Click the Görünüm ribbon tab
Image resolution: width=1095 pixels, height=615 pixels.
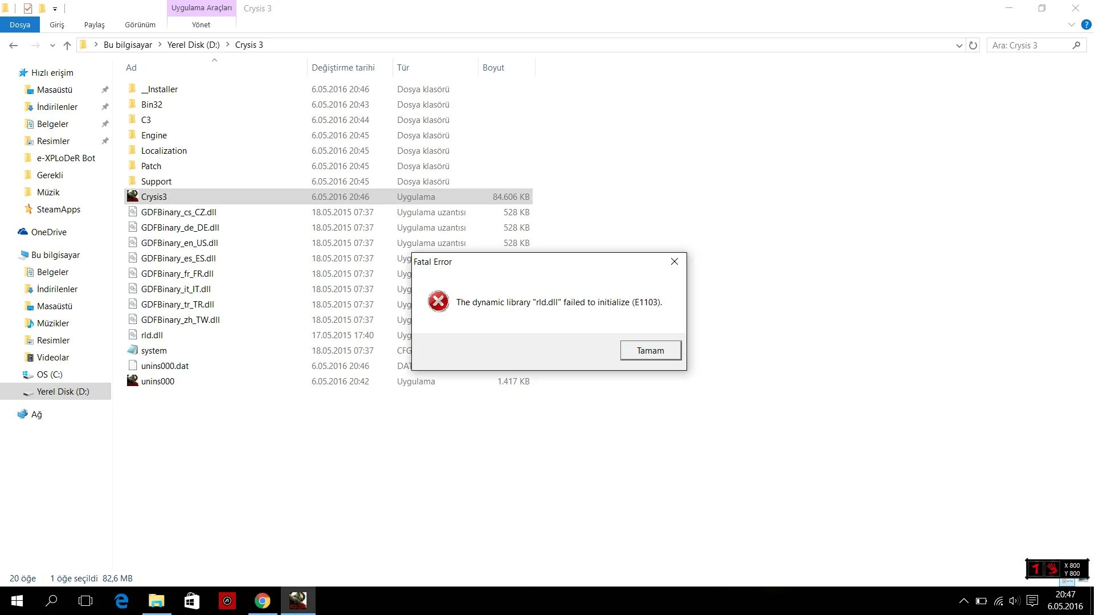tap(140, 25)
